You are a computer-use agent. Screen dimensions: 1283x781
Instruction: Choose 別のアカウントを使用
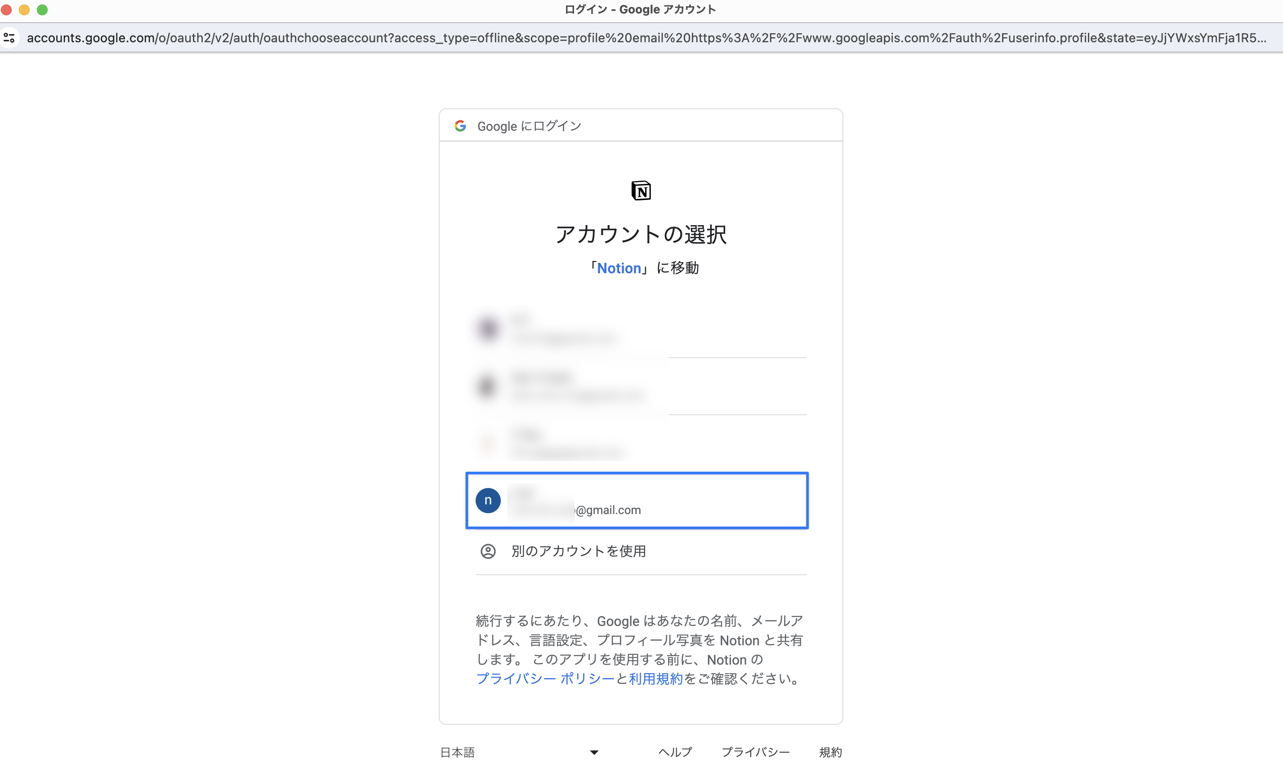pyautogui.click(x=641, y=551)
